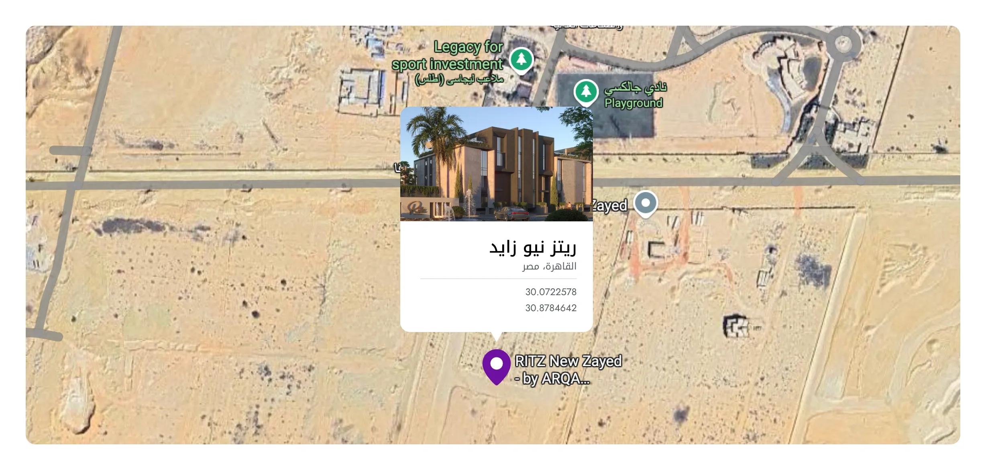Click the ملاعب ليجاسي Arabic label
The height and width of the screenshot is (470, 986).
pyautogui.click(x=459, y=79)
